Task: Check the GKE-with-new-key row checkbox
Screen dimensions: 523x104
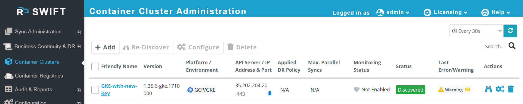Action: 95,90
